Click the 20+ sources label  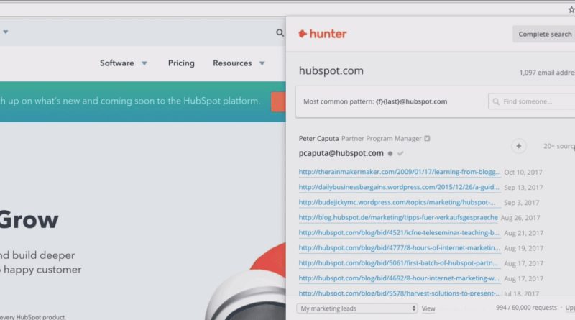(x=559, y=146)
